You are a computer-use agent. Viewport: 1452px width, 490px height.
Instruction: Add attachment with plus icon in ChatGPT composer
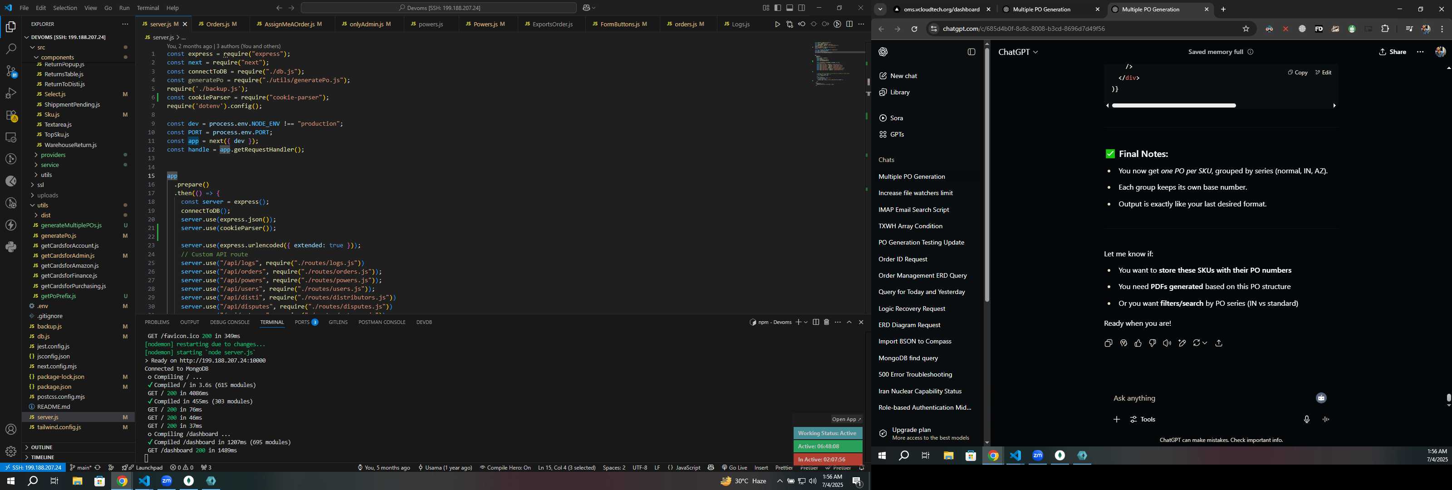tap(1117, 419)
